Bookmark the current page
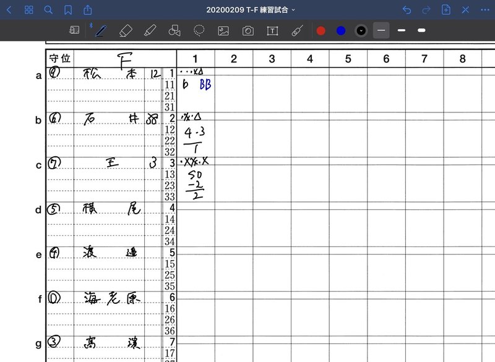495x362 pixels. click(x=68, y=10)
